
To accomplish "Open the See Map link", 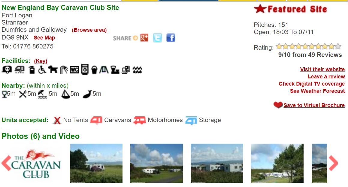I will 44,38.
